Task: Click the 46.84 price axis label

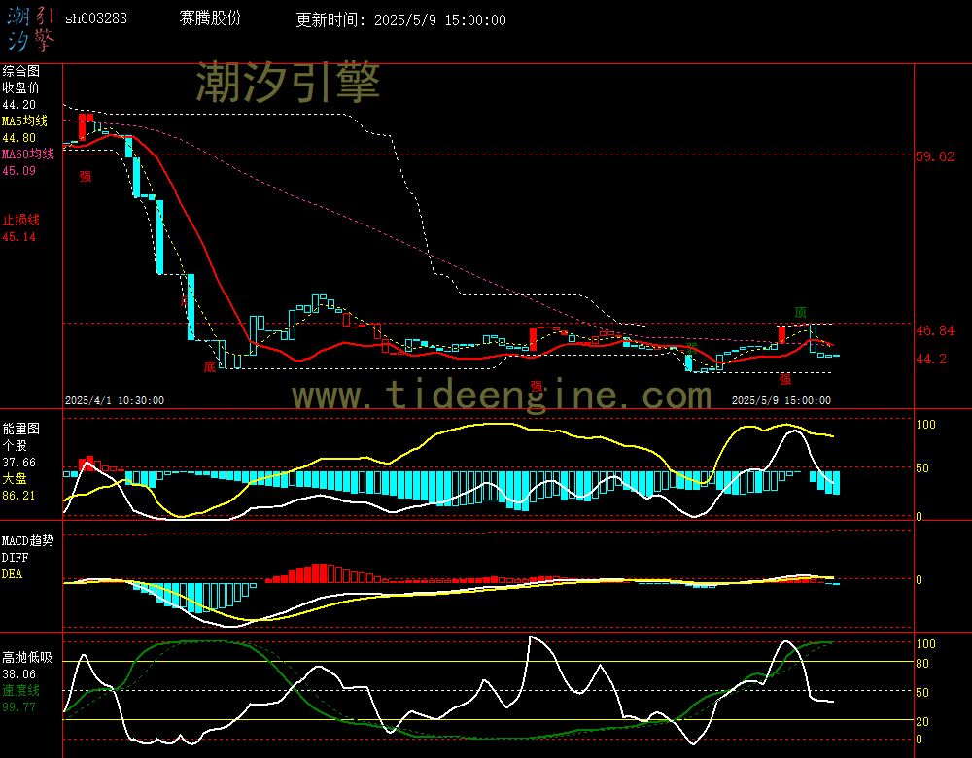Action: coord(935,331)
